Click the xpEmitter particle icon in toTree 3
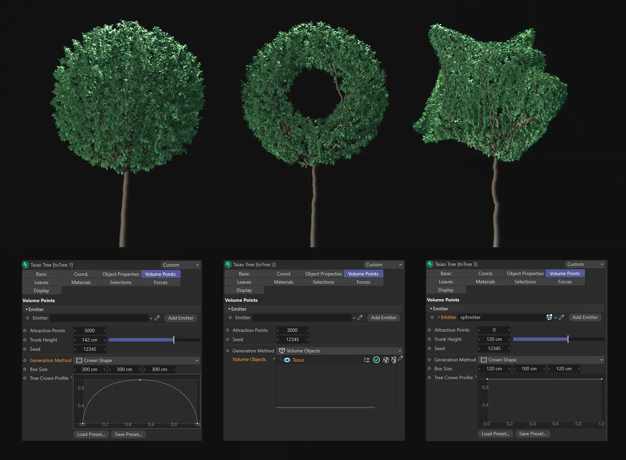Image resolution: width=626 pixels, height=460 pixels. click(549, 317)
